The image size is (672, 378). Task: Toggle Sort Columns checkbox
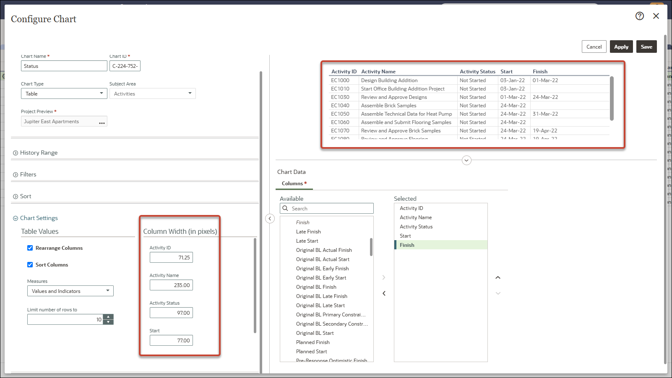click(30, 265)
